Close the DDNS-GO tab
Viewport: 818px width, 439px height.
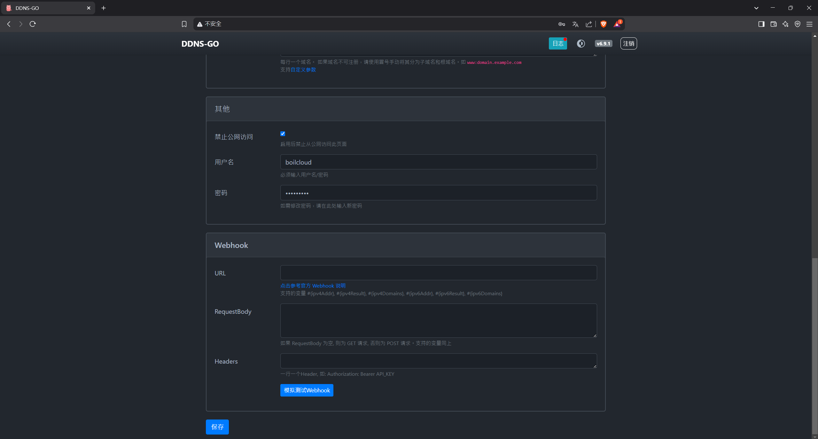pos(89,8)
